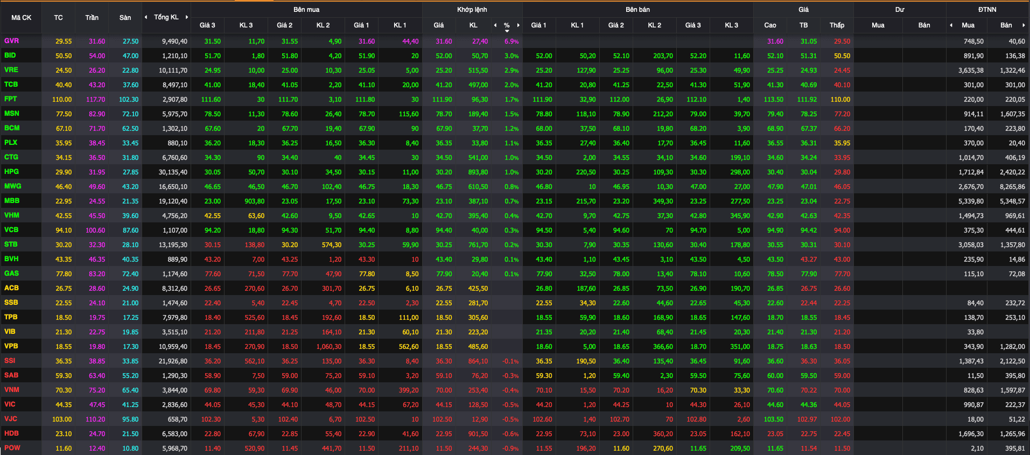
Task: Click the Sàn column header
Action: 125,17
